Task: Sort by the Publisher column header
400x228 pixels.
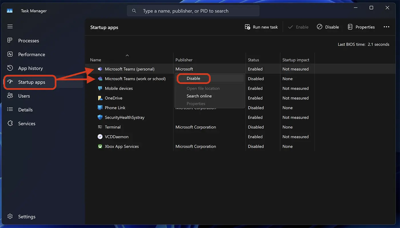Action: pos(184,60)
